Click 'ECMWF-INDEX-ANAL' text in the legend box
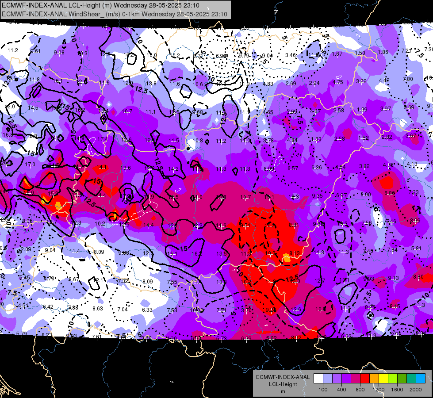The width and height of the screenshot is (433, 398). click(283, 377)
